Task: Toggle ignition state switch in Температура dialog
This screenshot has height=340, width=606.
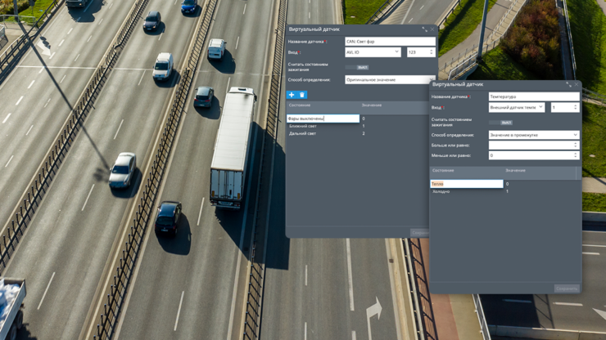Action: tap(501, 123)
